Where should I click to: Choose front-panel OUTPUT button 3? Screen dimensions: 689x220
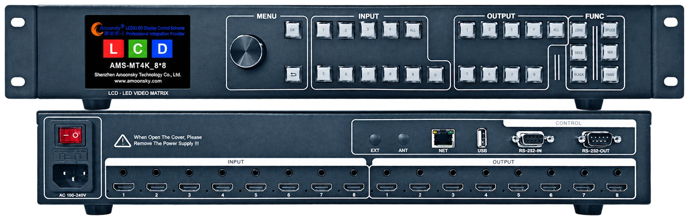pyautogui.click(x=512, y=30)
